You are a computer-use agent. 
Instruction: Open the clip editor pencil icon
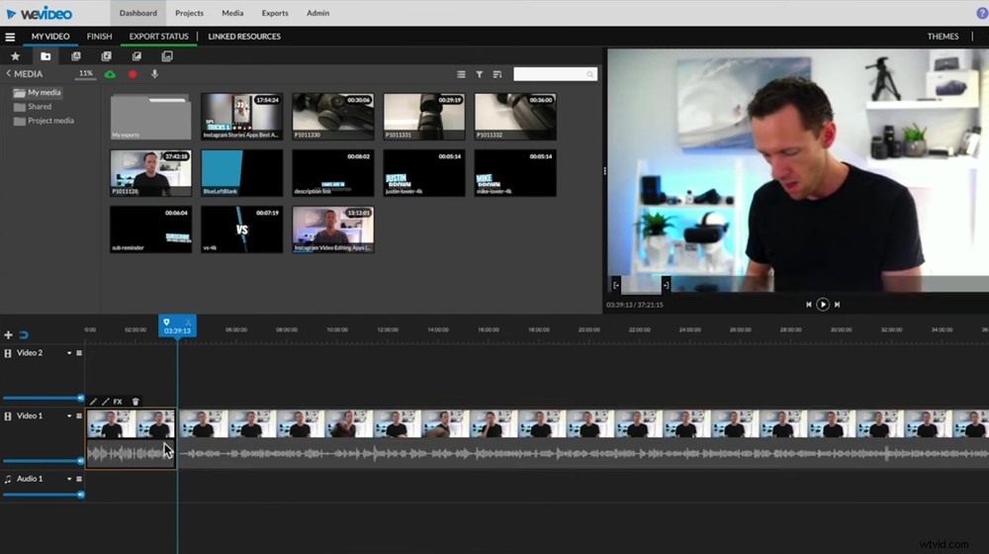tap(93, 402)
